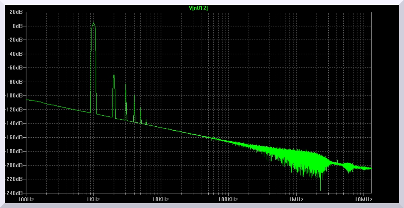Select the 1MHz frequency axis label
This screenshot has width=404, height=208.
point(296,200)
